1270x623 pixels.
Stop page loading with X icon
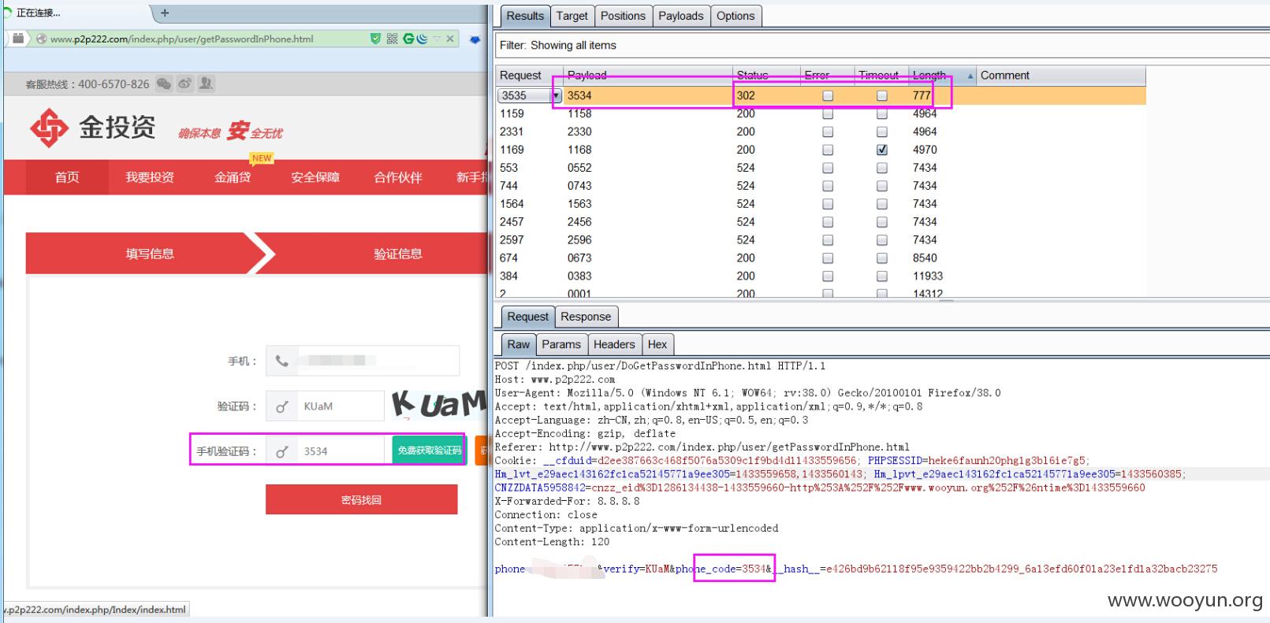click(450, 39)
